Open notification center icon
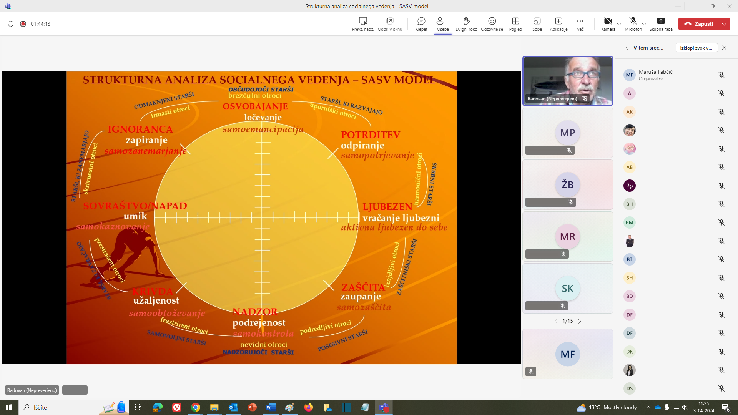 726,407
